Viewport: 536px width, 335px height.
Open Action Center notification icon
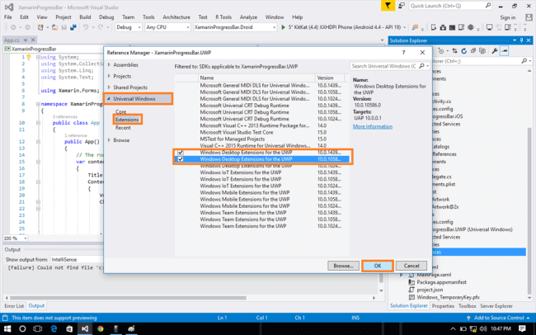coord(522,329)
